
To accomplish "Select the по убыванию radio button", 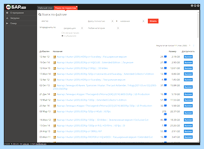I will pyautogui.click(x=62, y=36).
